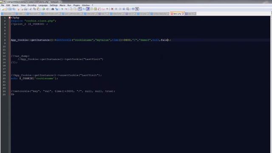Toggle show all characters icon
The width and height of the screenshot is (272, 153).
[84, 9]
